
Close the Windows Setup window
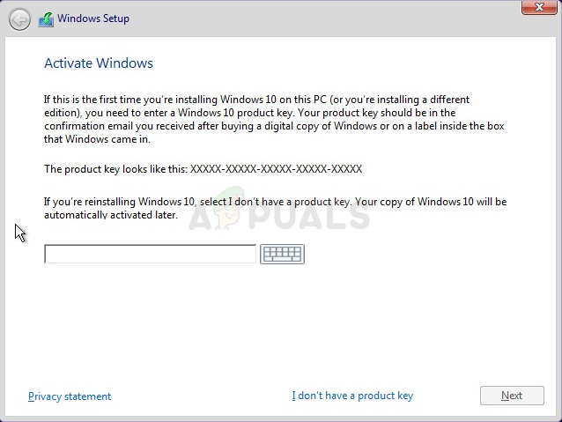[x=536, y=9]
